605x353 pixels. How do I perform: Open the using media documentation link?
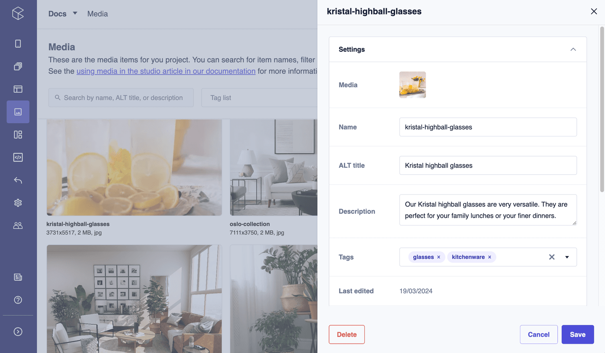[166, 71]
